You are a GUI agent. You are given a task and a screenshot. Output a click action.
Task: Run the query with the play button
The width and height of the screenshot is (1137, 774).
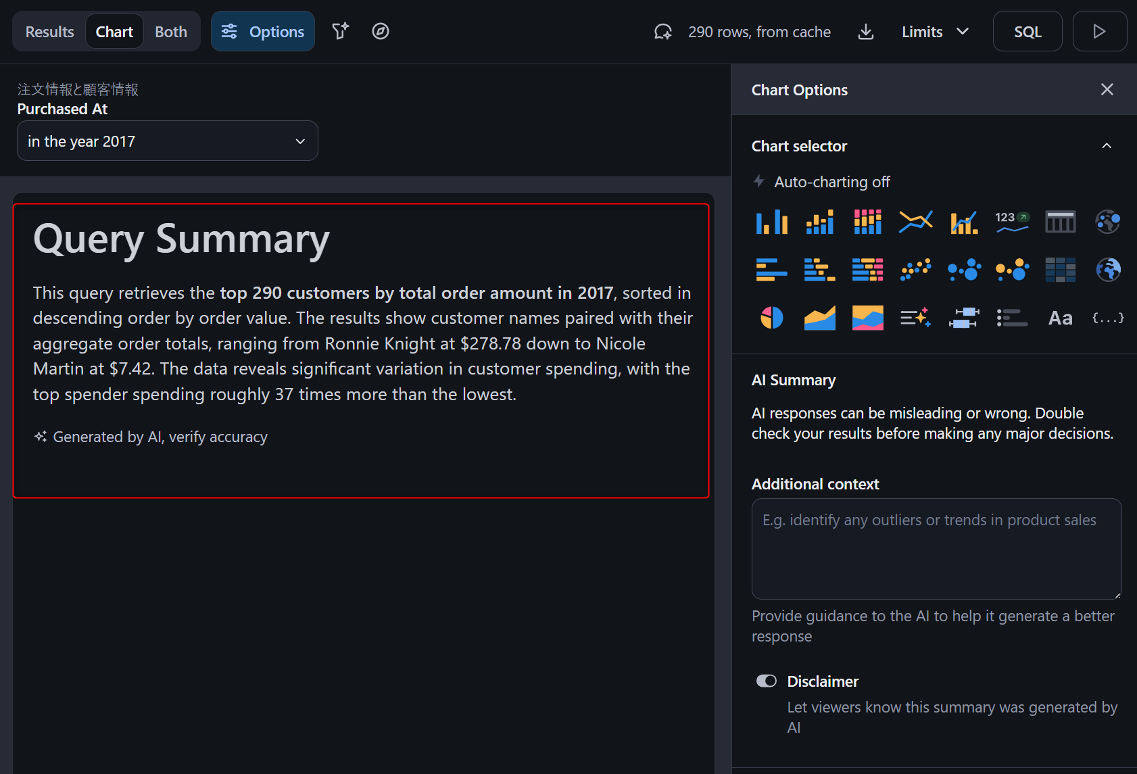tap(1099, 31)
